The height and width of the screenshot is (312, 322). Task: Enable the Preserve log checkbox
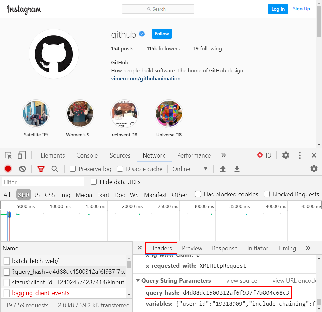[x=73, y=169]
